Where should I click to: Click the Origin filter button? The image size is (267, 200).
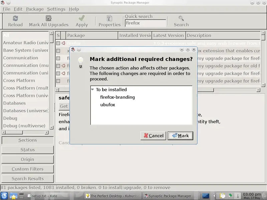click(x=28, y=159)
